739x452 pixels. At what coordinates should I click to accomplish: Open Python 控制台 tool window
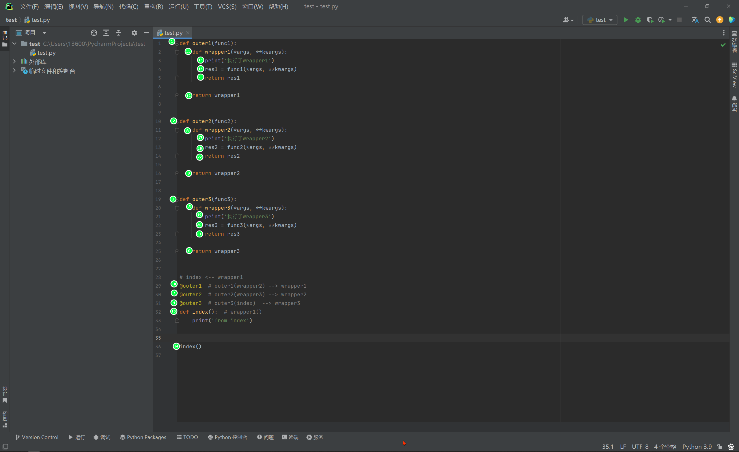(x=227, y=437)
